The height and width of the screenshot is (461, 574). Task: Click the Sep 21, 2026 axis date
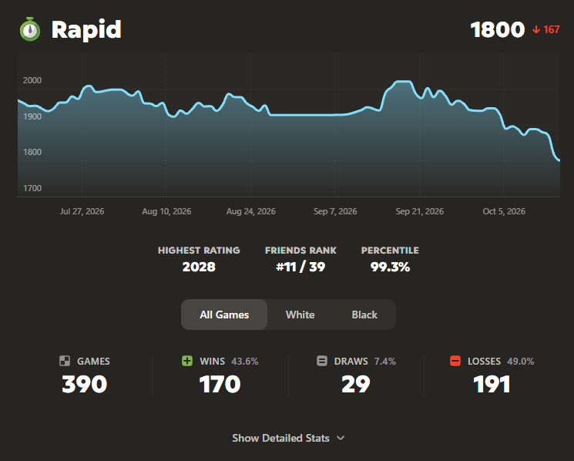[419, 211]
